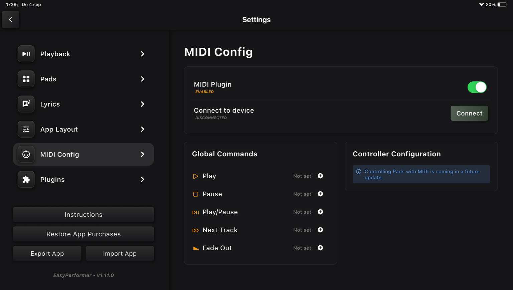The height and width of the screenshot is (290, 513).
Task: Open the Pads settings section
Action: tap(83, 79)
